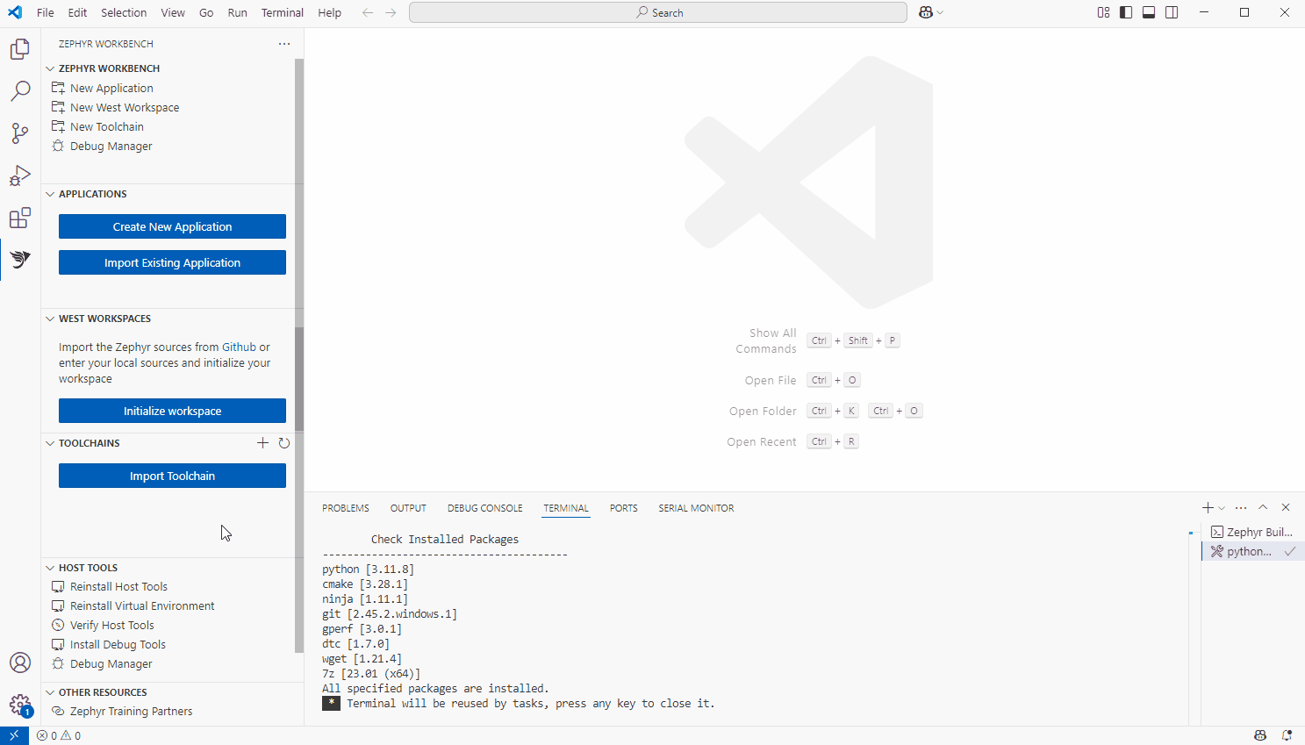Screen dimensions: 1305x745
Task: Open the terminal launch profile dropdown
Action: pos(1221,507)
